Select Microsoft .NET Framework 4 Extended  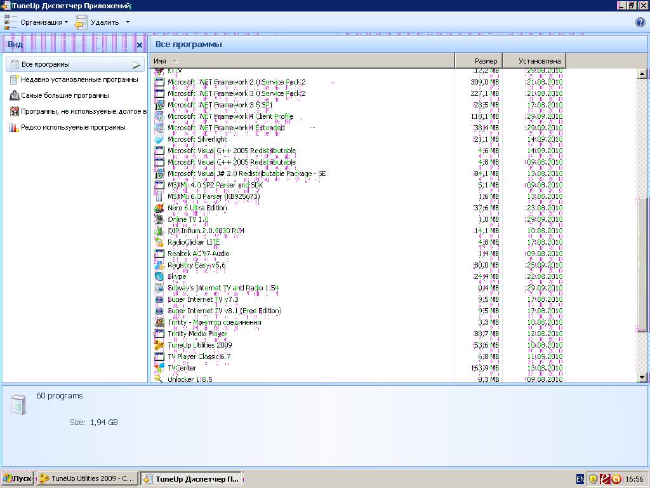pos(226,128)
